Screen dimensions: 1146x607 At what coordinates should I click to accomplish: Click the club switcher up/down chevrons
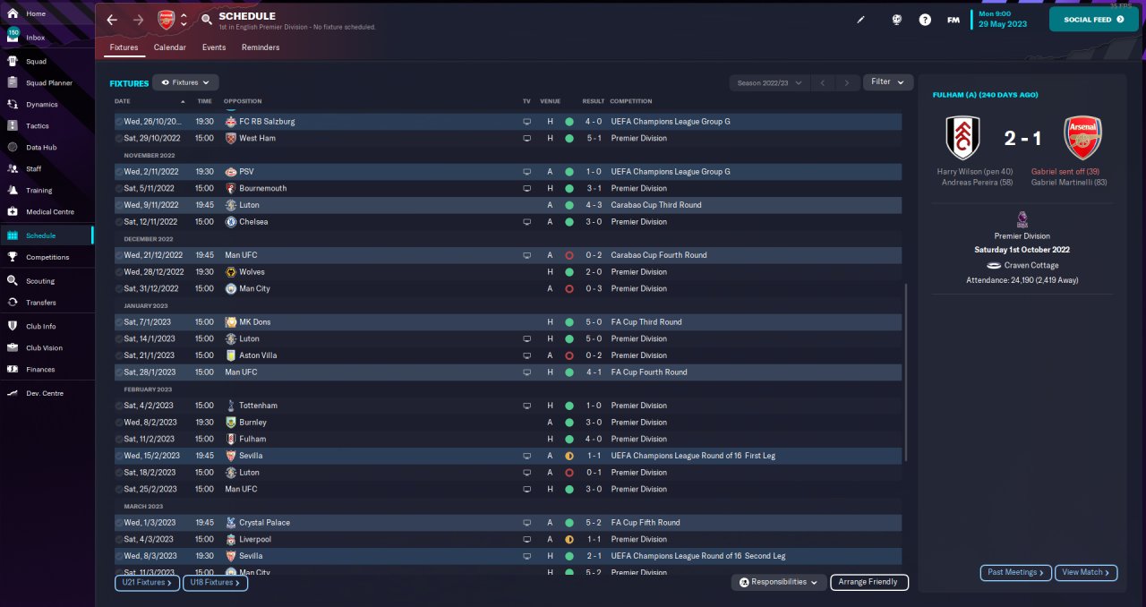click(184, 20)
